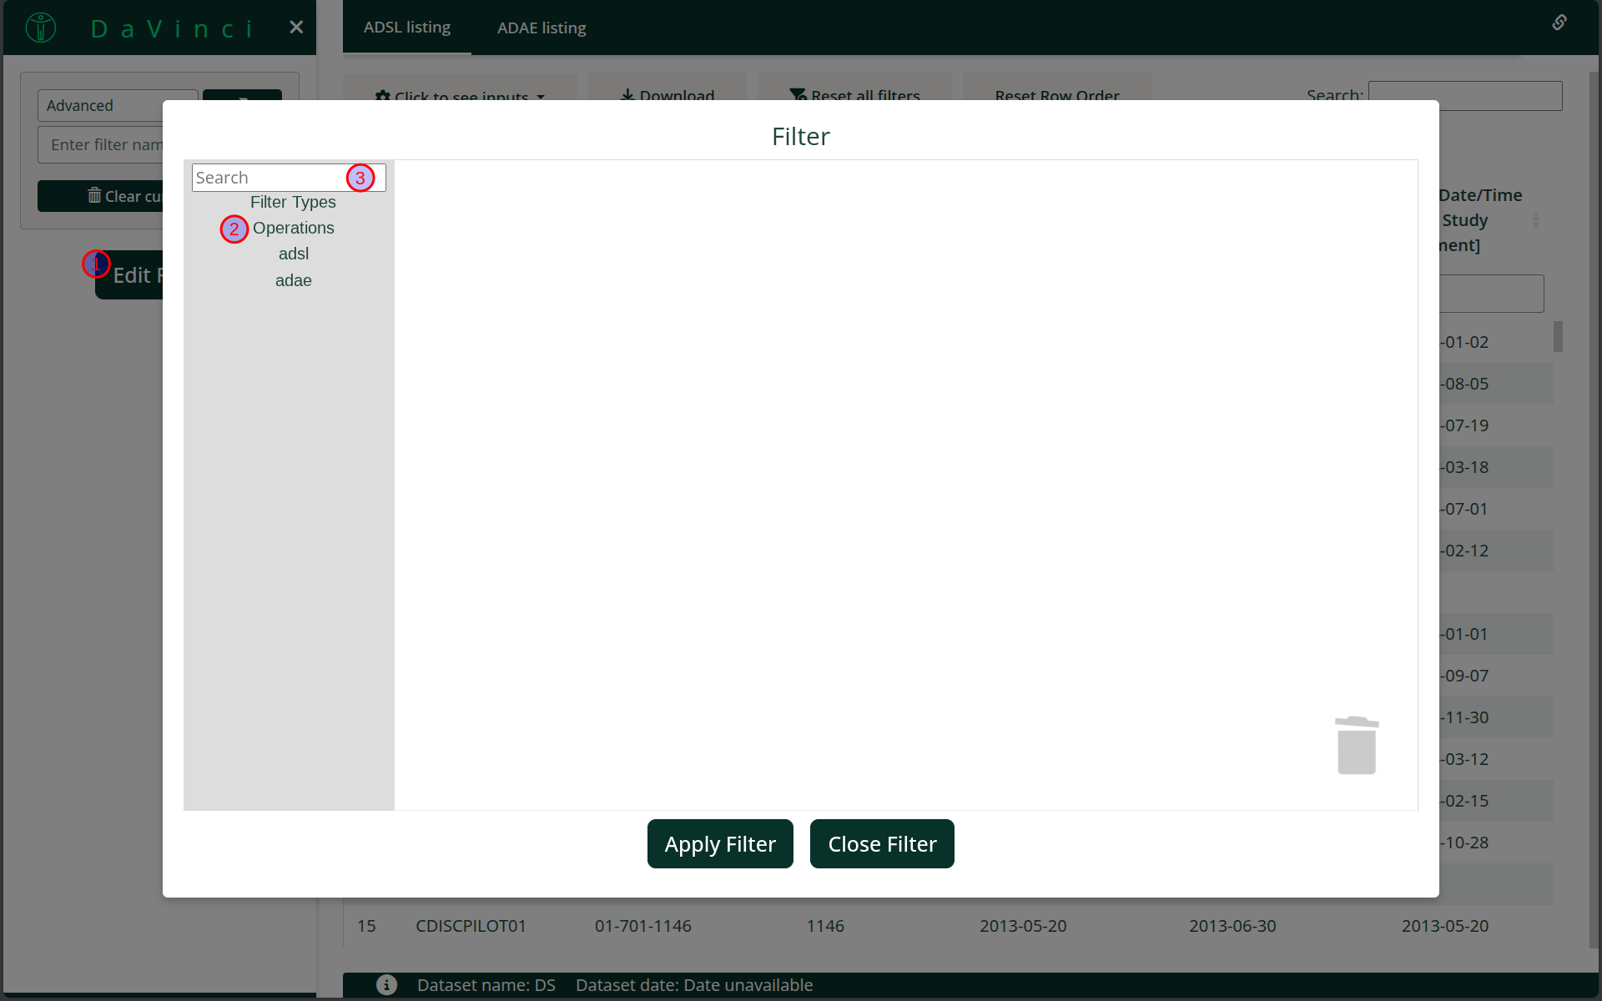Click tour step marker 2 beside Operations
1602x1001 pixels.
click(x=234, y=229)
